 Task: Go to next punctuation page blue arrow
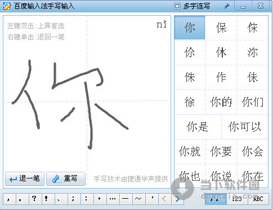pos(177,199)
